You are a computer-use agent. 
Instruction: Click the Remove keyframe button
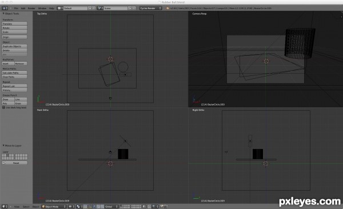[x=21, y=63]
